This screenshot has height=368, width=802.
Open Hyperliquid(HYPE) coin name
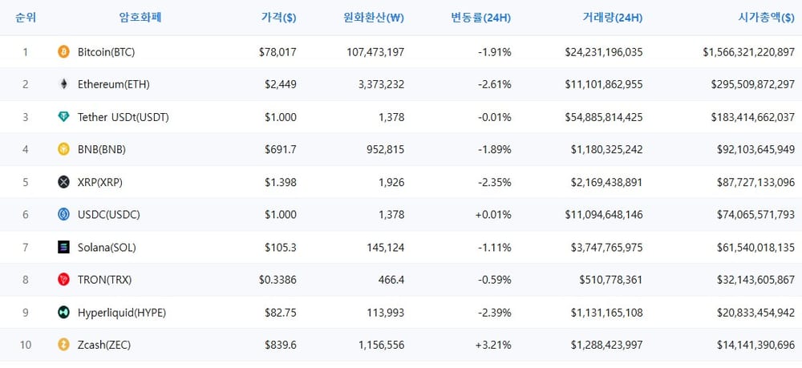point(122,313)
